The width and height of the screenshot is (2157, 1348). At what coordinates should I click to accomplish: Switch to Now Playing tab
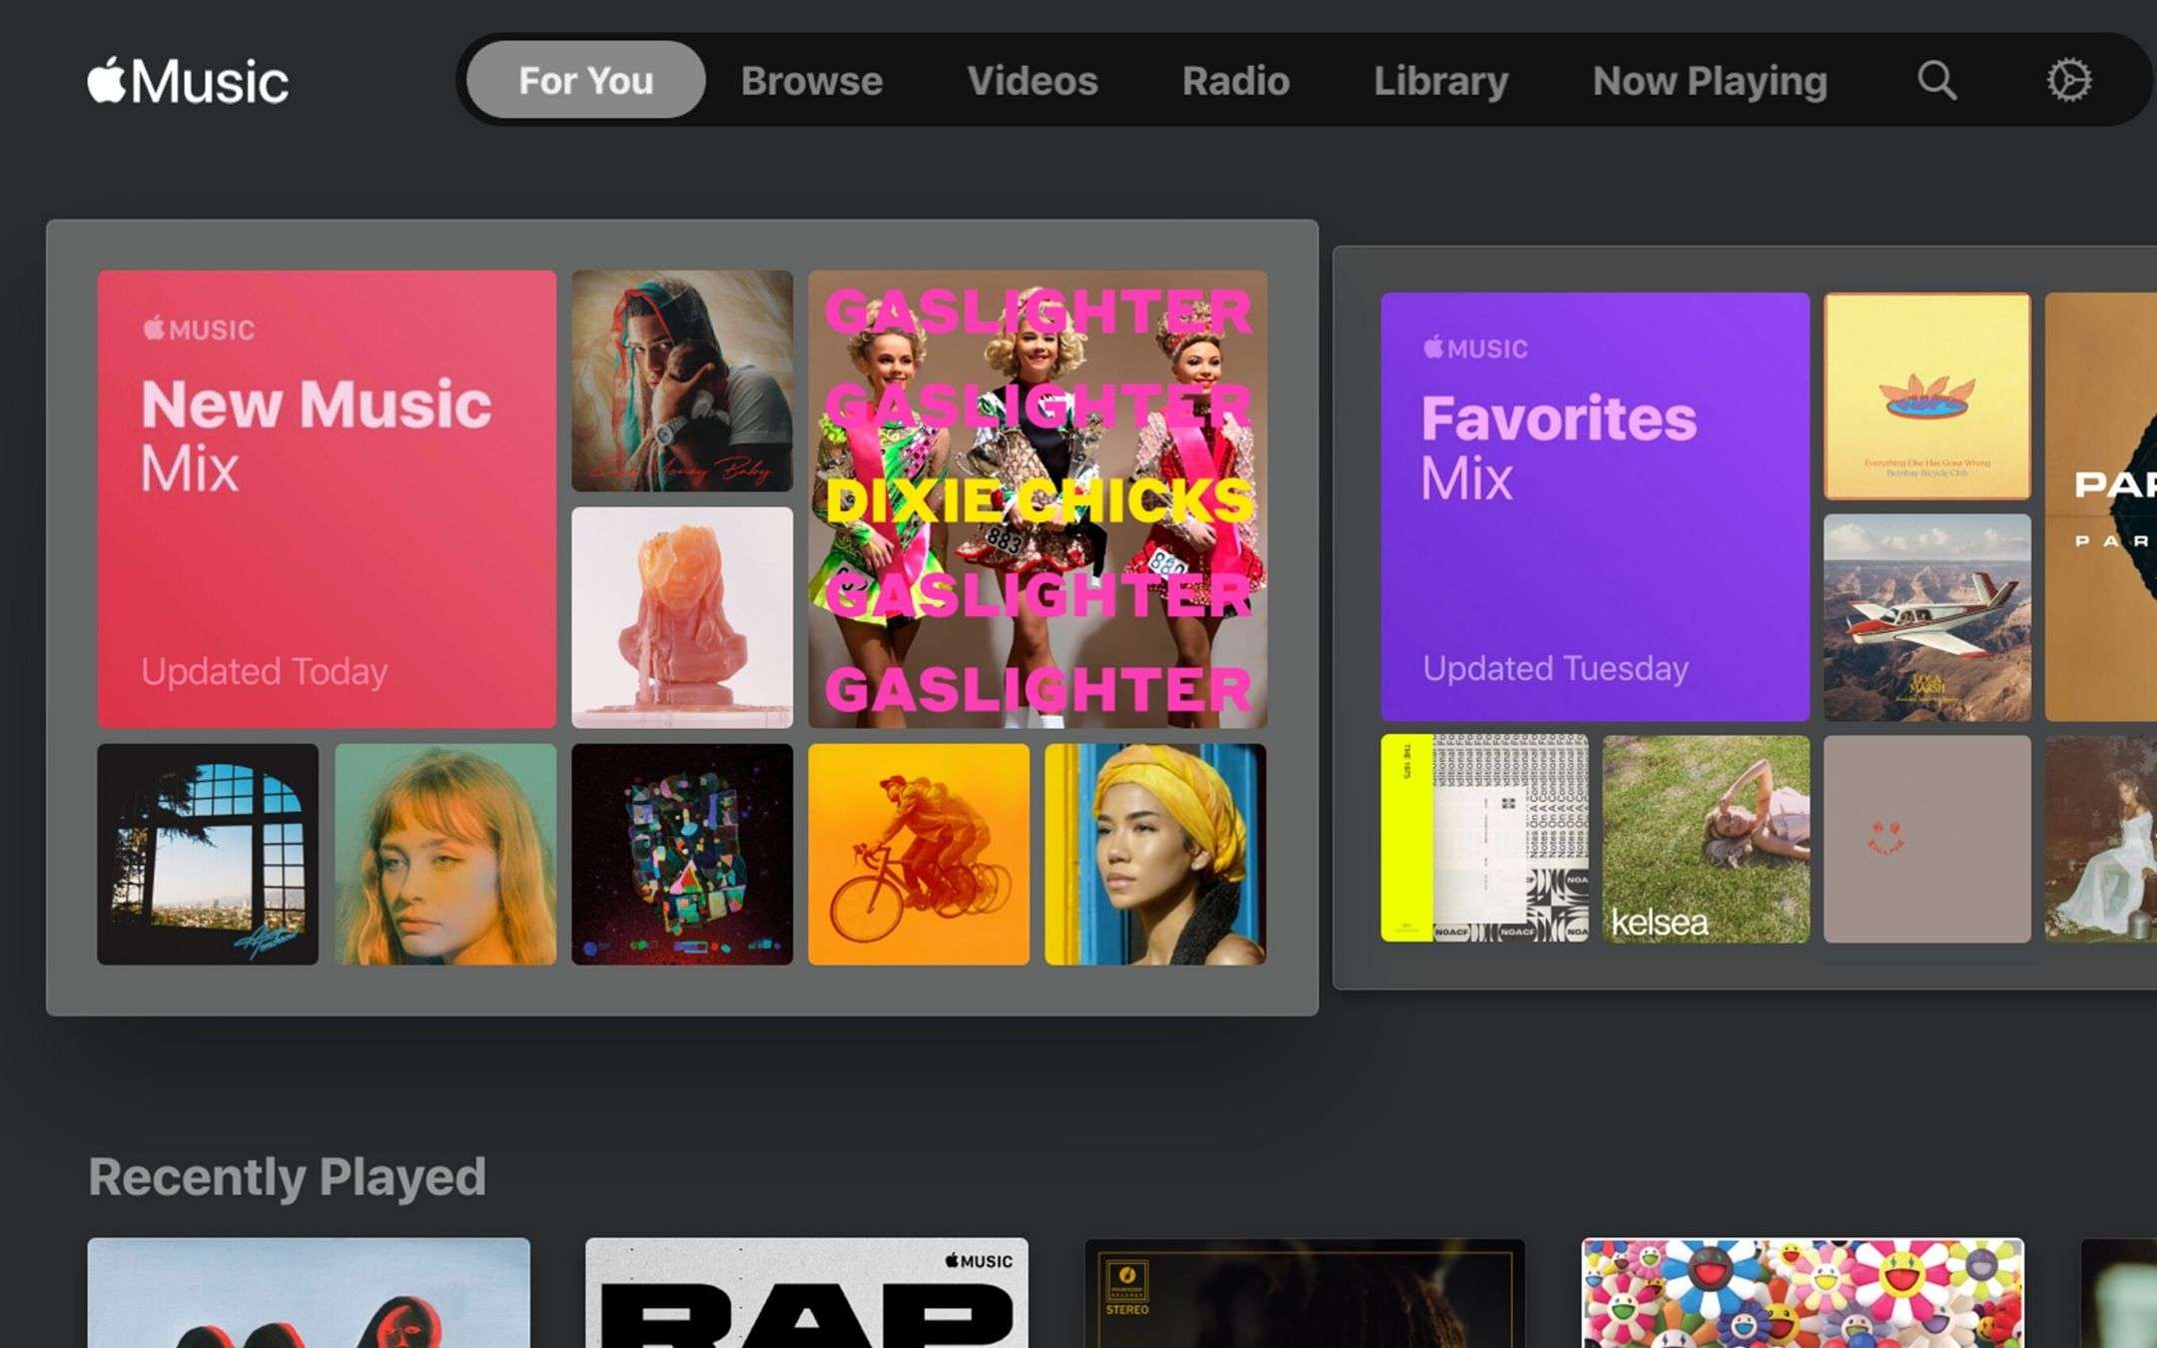click(1710, 81)
